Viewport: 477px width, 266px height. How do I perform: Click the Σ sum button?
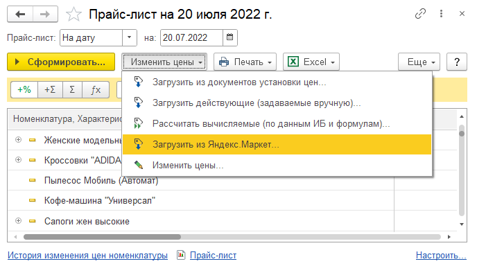pyautogui.click(x=72, y=89)
